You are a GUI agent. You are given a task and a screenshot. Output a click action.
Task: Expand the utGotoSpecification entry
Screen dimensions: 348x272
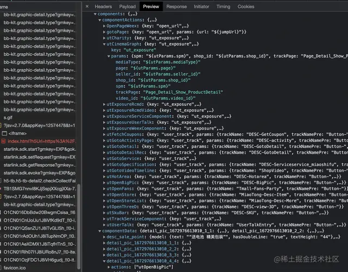104,165
